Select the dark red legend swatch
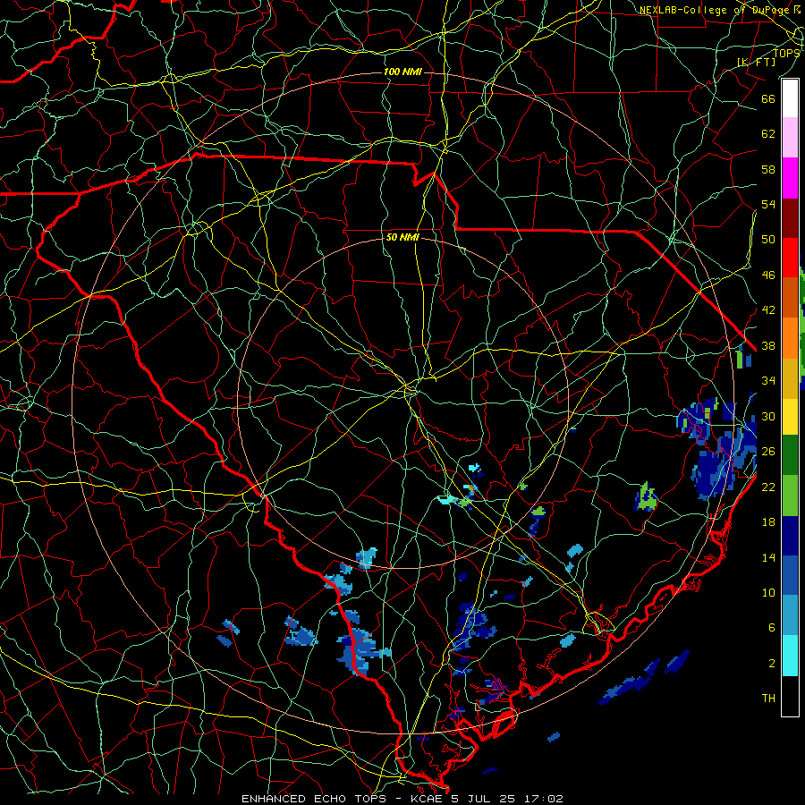Image resolution: width=805 pixels, height=805 pixels. 790,217
